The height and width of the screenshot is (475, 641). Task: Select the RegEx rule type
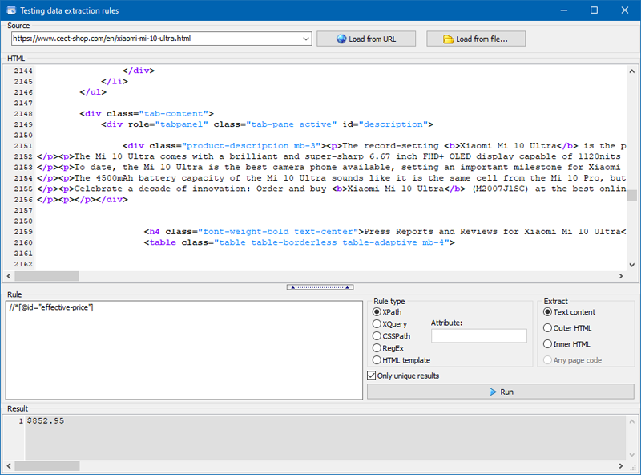pyautogui.click(x=376, y=348)
